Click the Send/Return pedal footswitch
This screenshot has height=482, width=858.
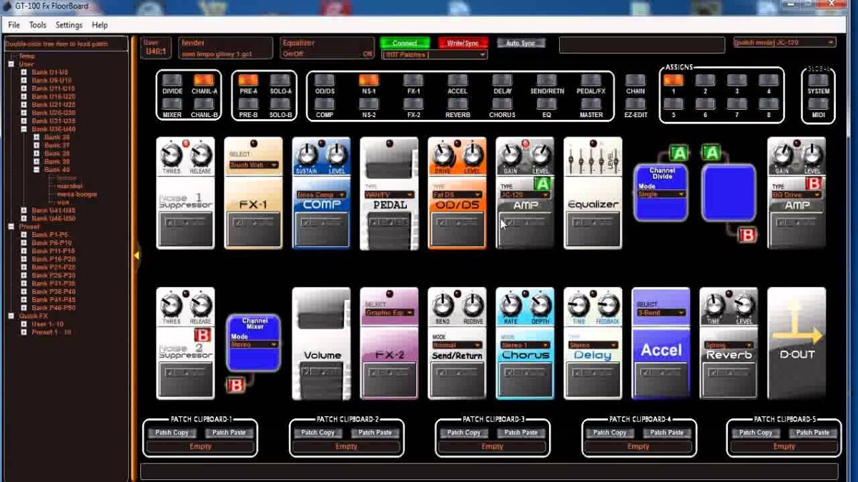click(x=457, y=378)
